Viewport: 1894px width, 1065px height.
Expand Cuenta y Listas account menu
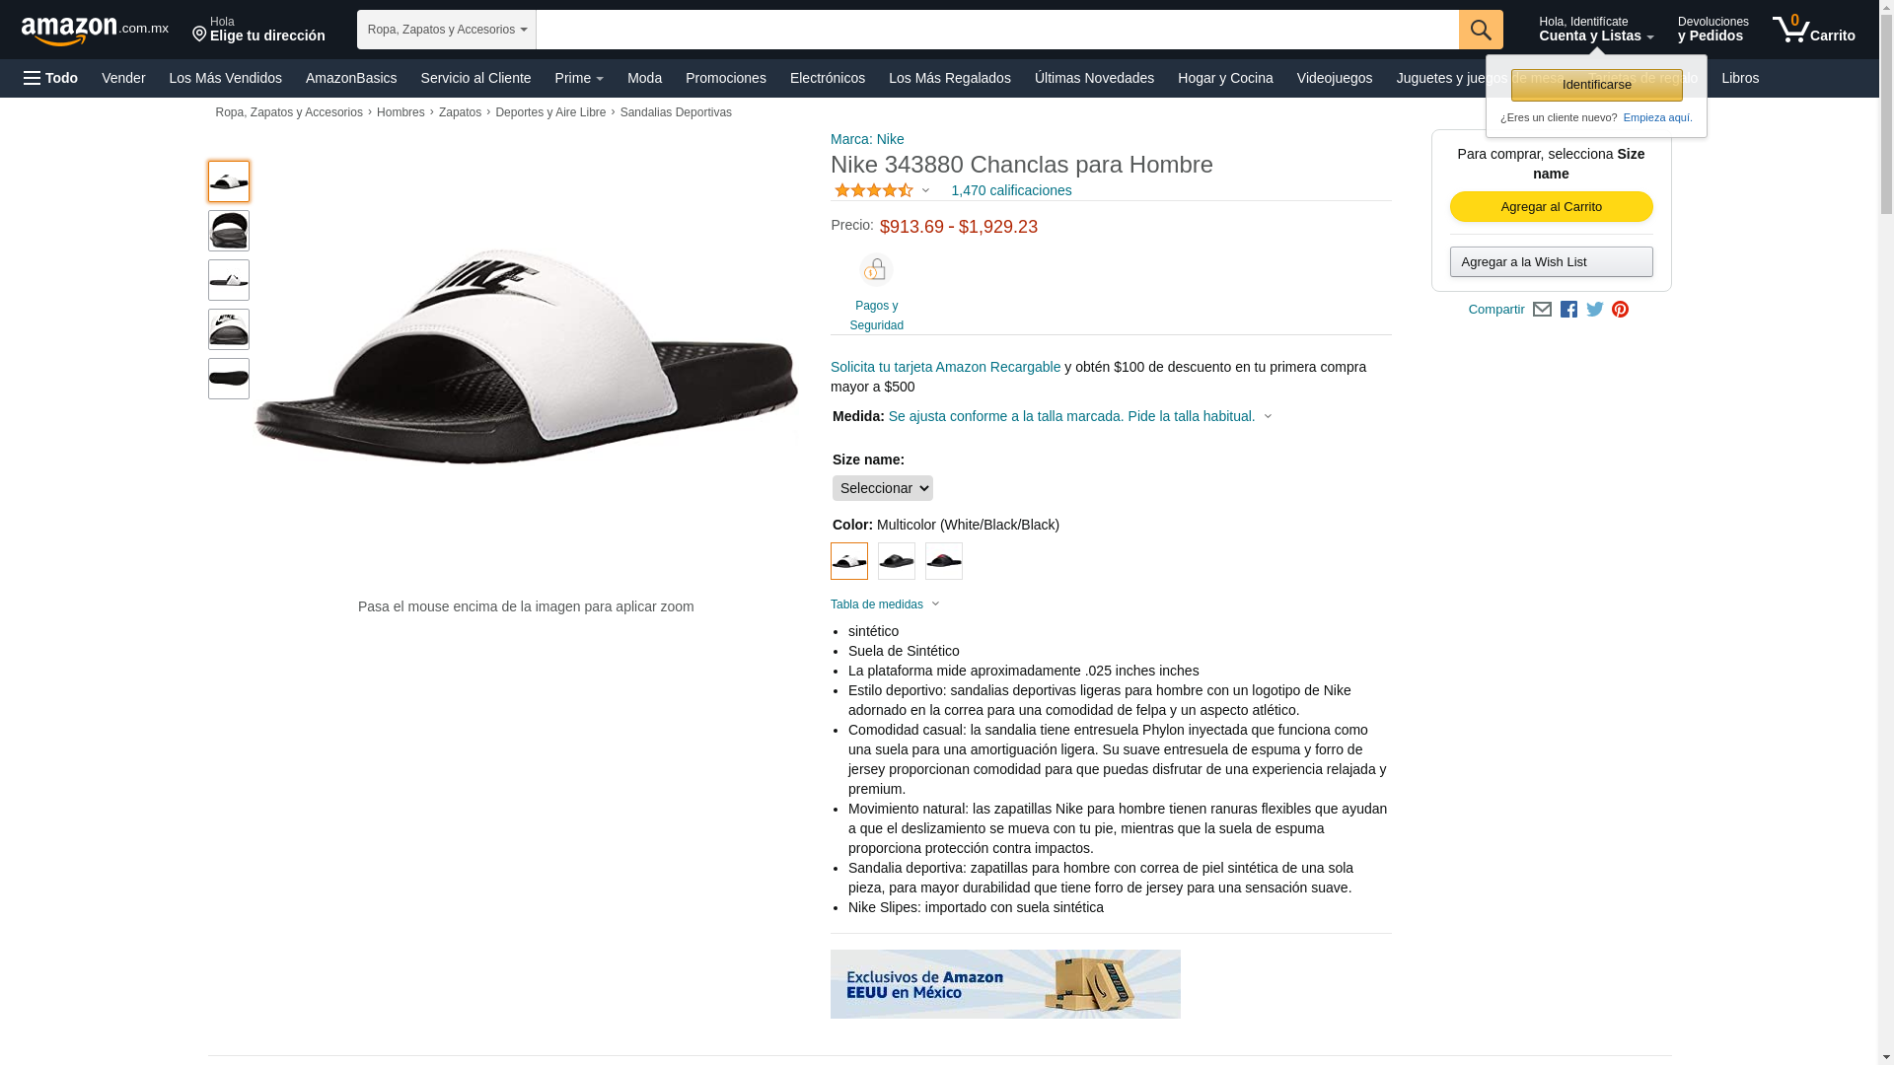pyautogui.click(x=1596, y=30)
